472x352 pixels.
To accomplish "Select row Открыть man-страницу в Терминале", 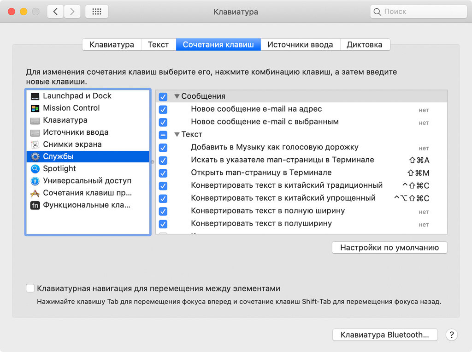I will click(x=301, y=173).
